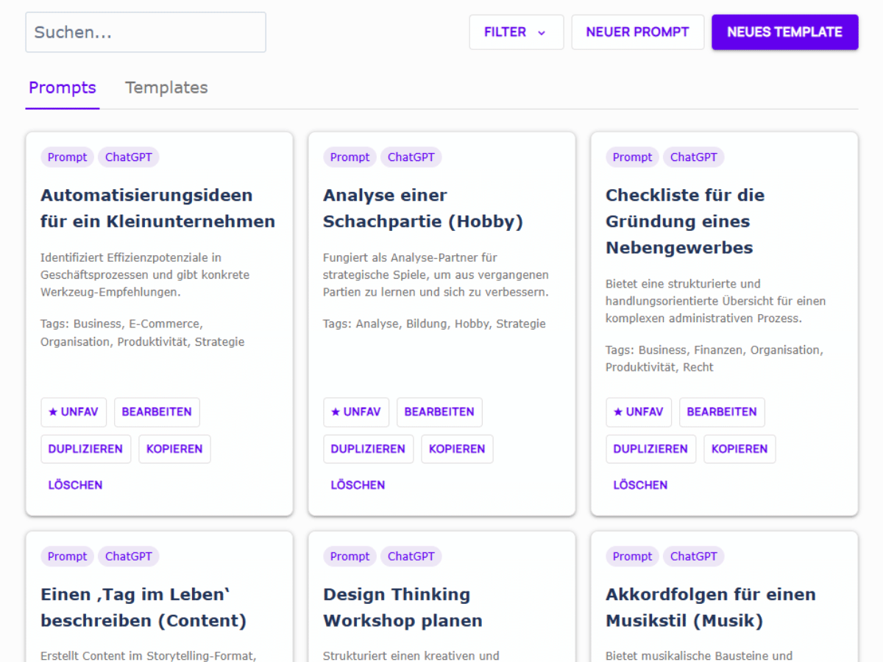The image size is (883, 662).
Task: Copy the Automatisierungsideen prompt text
Action: [x=174, y=449]
